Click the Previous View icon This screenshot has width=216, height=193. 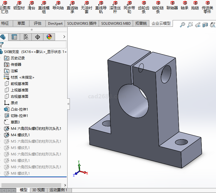(198, 25)
